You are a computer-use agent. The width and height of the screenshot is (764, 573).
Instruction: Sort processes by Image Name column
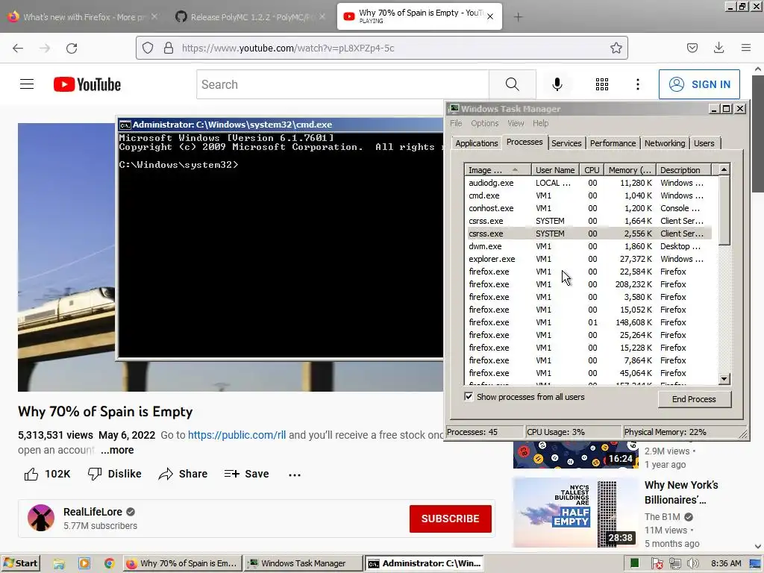pos(498,169)
